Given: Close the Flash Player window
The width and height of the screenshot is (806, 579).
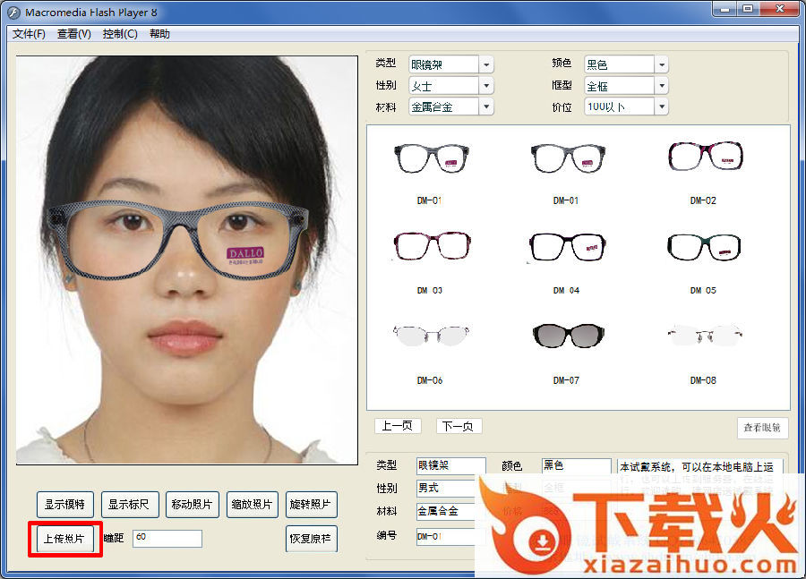Looking at the screenshot, I should pyautogui.click(x=779, y=9).
